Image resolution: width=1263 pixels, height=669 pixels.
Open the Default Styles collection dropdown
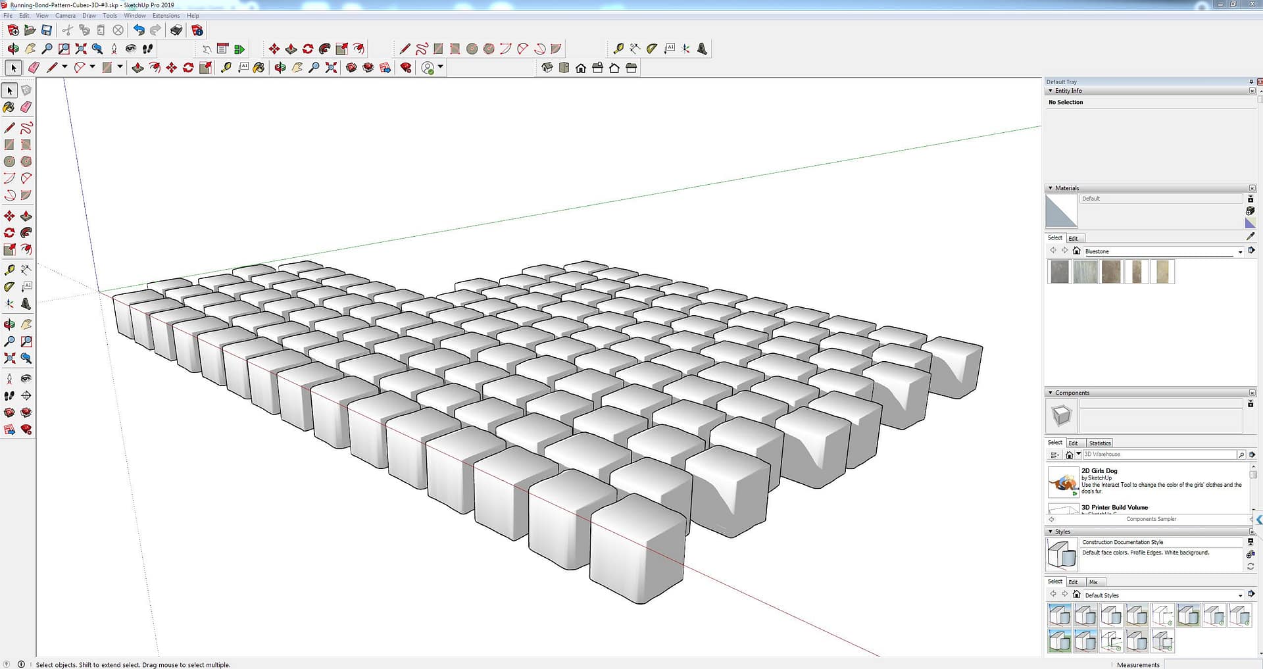point(1240,596)
